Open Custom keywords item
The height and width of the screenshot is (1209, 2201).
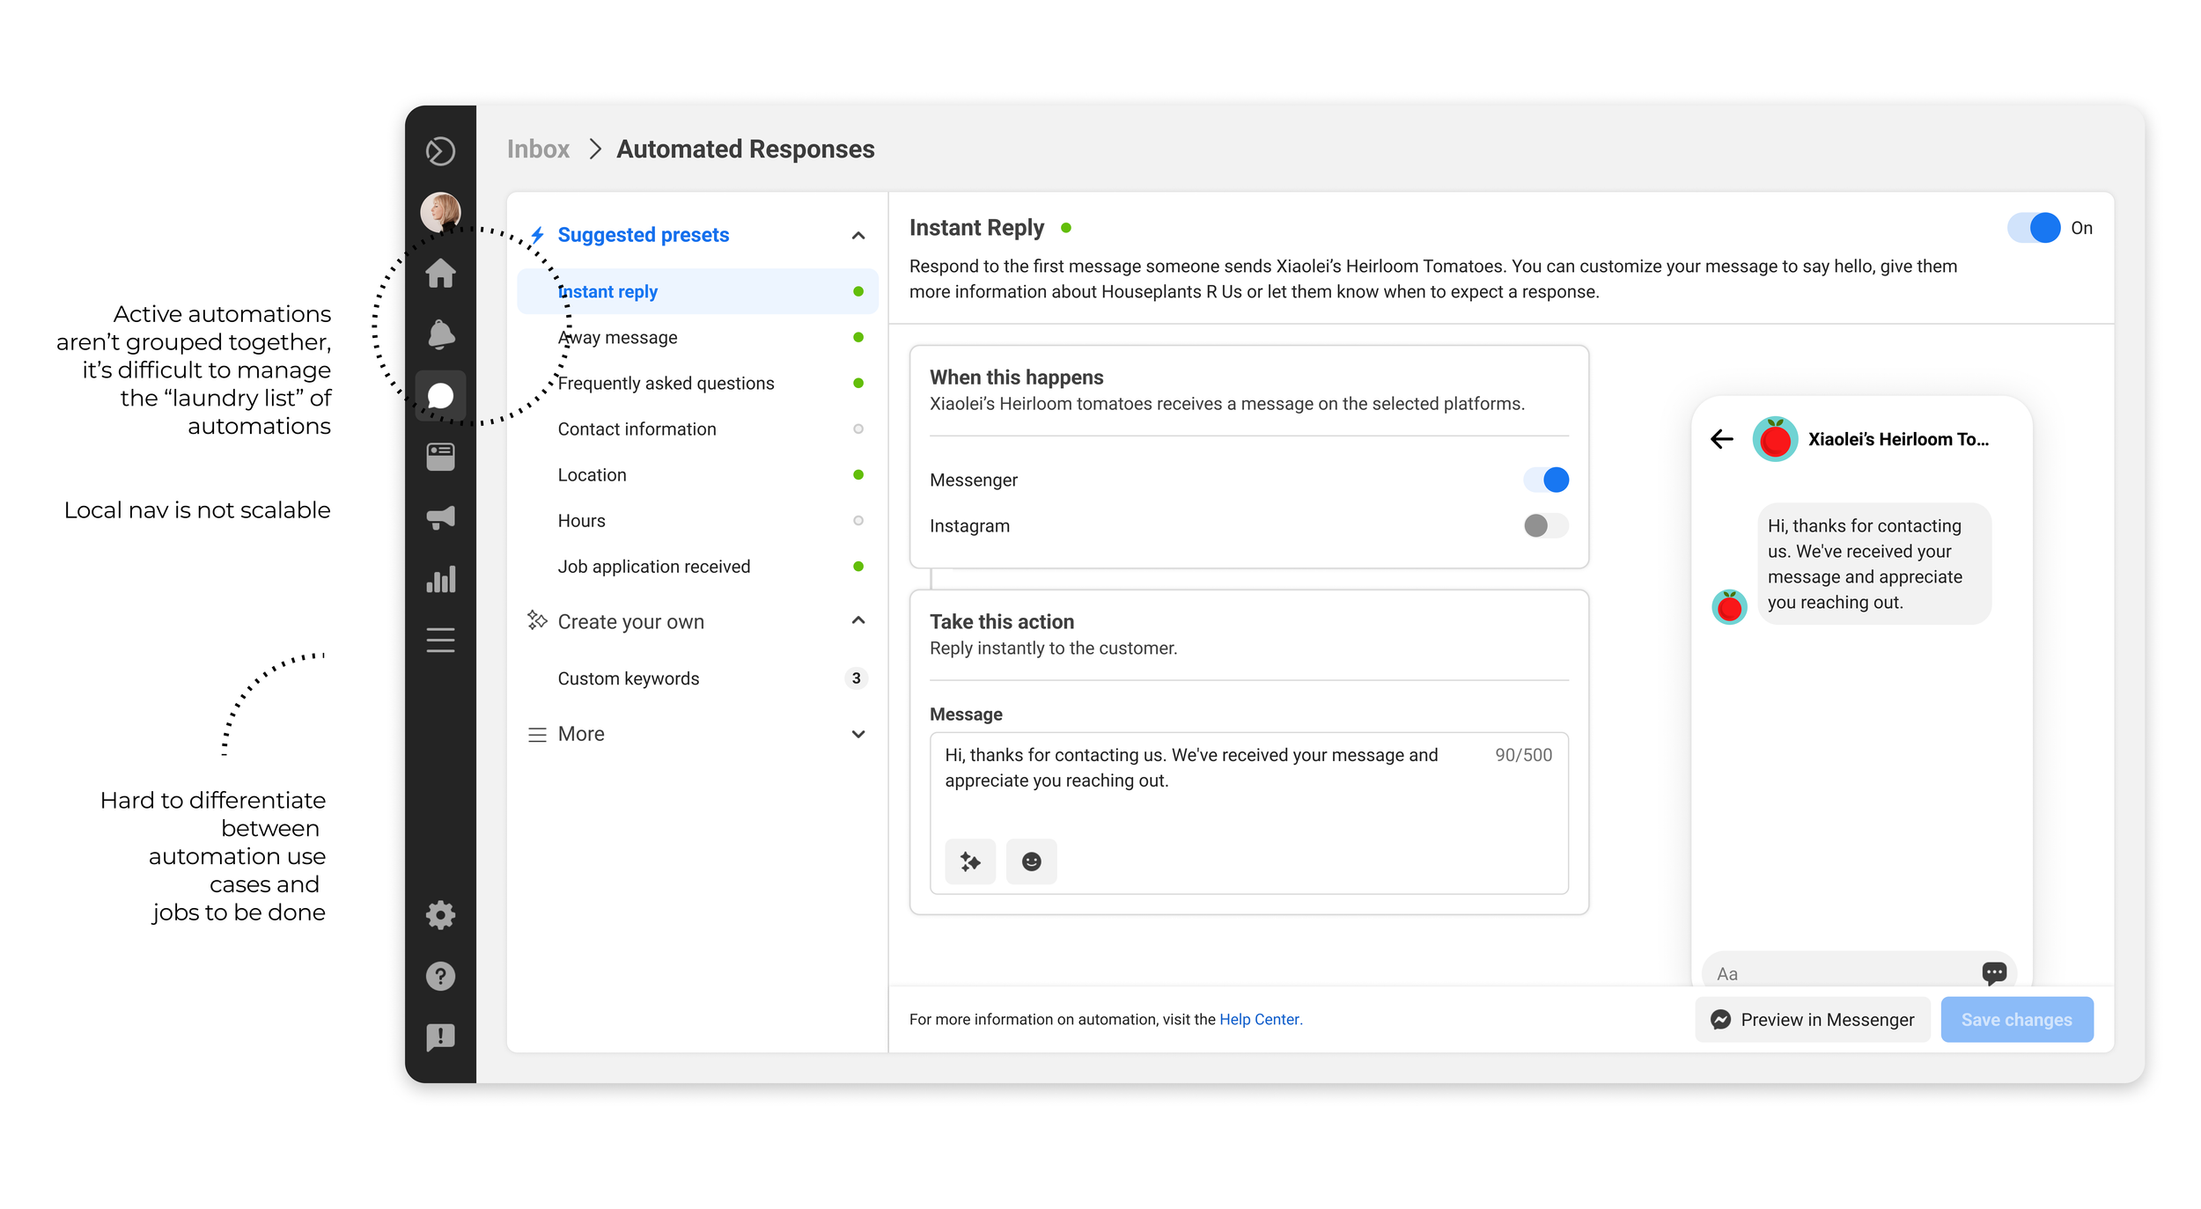click(629, 678)
